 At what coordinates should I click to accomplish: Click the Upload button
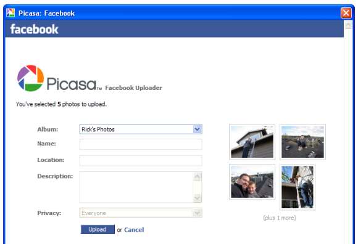point(98,229)
